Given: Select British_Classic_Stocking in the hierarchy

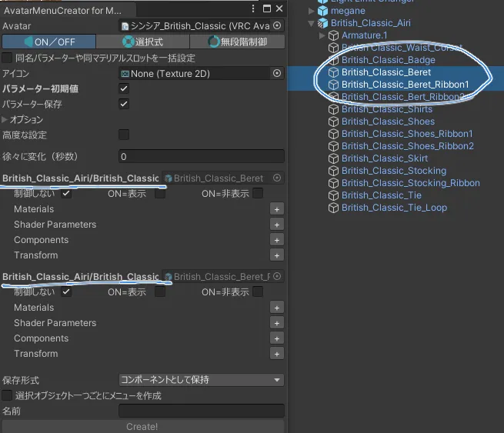Looking at the screenshot, I should pos(393,171).
